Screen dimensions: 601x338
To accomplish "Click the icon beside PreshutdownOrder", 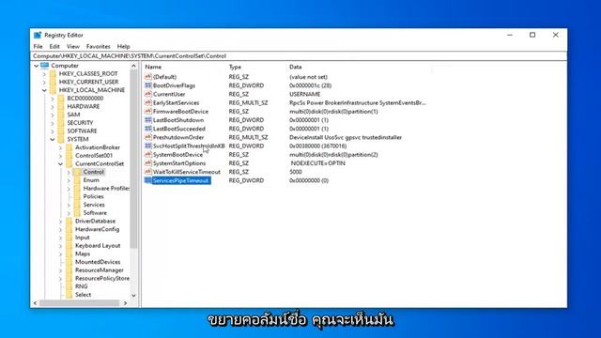I will click(x=148, y=137).
